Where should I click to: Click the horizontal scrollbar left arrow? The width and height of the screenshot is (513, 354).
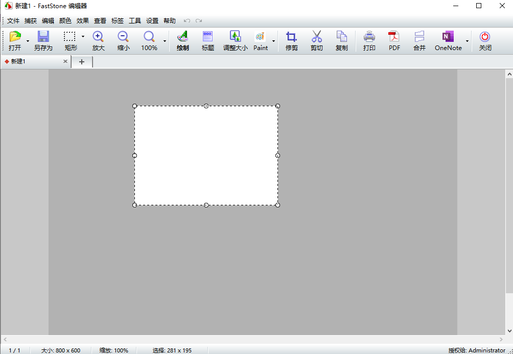[5, 340]
